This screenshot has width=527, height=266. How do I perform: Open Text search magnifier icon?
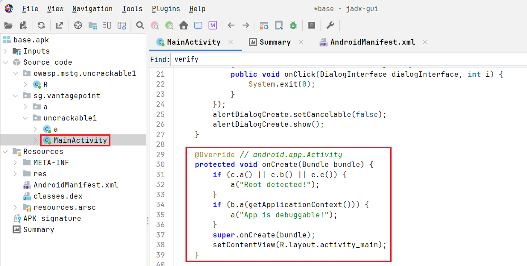click(140, 25)
